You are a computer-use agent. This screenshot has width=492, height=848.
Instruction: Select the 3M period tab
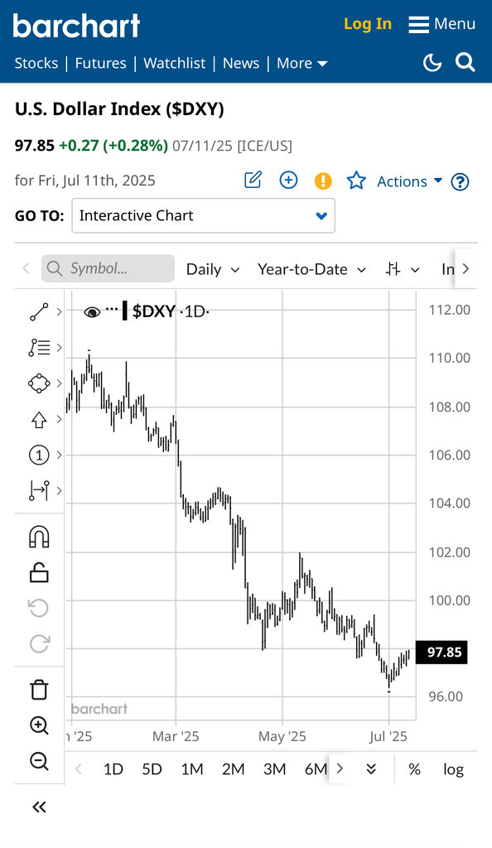[x=275, y=769]
